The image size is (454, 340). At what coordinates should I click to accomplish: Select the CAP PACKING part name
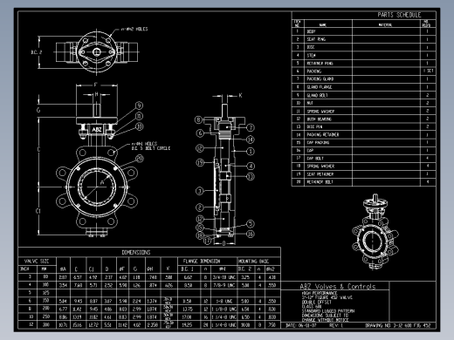[318, 142]
